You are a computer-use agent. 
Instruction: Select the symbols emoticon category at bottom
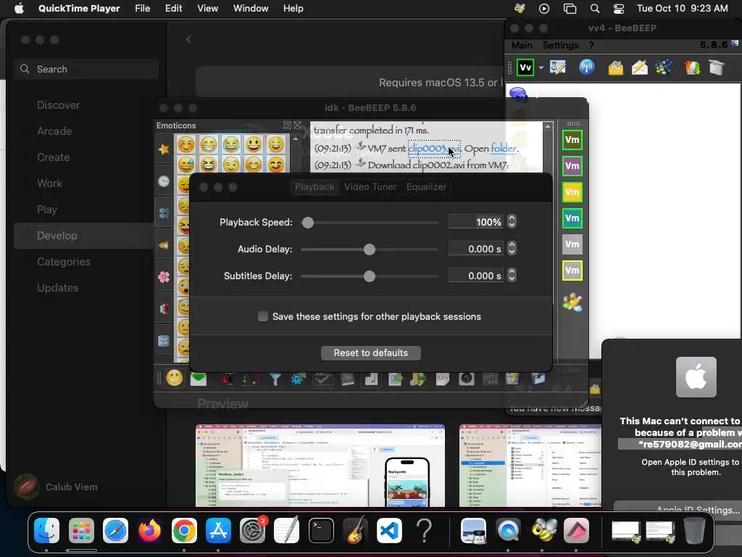tap(164, 341)
